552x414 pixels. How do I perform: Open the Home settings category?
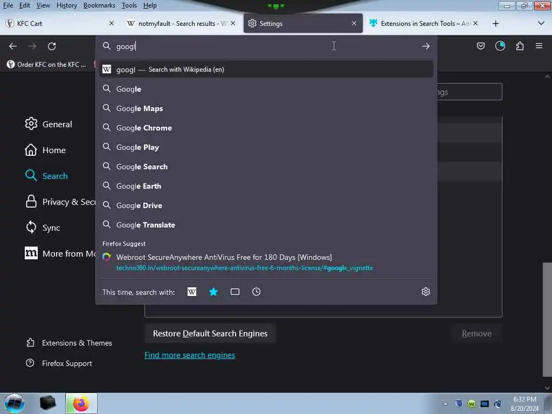pyautogui.click(x=45, y=150)
